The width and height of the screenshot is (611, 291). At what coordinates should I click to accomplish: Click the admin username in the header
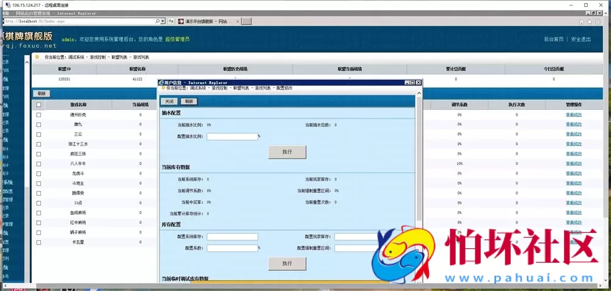coord(68,39)
